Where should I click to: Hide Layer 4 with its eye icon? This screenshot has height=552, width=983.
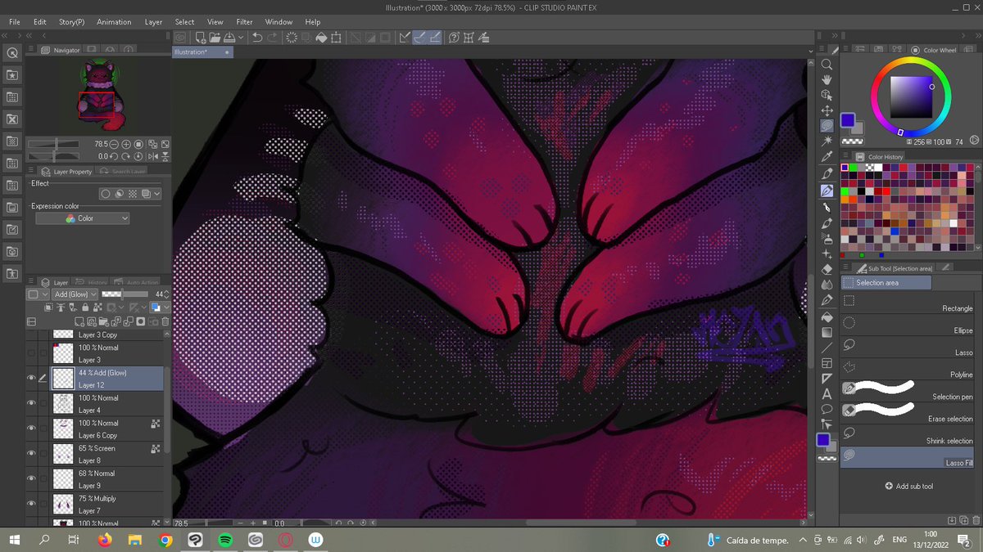pyautogui.click(x=31, y=403)
